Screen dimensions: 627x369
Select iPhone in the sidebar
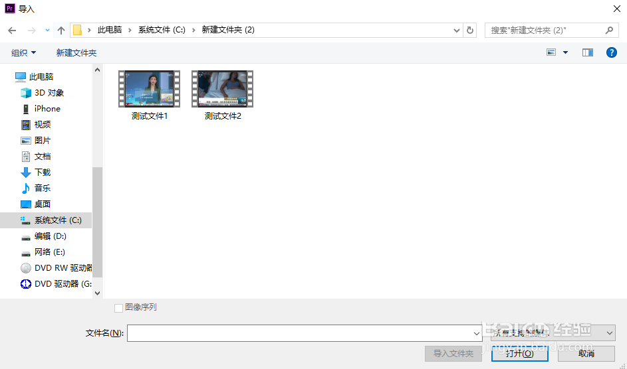pyautogui.click(x=41, y=108)
